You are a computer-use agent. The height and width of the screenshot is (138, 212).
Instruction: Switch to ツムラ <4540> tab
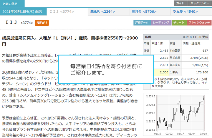point(191,11)
